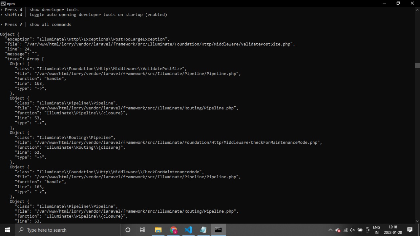Click the npm console window title icon

pyautogui.click(x=3, y=3)
